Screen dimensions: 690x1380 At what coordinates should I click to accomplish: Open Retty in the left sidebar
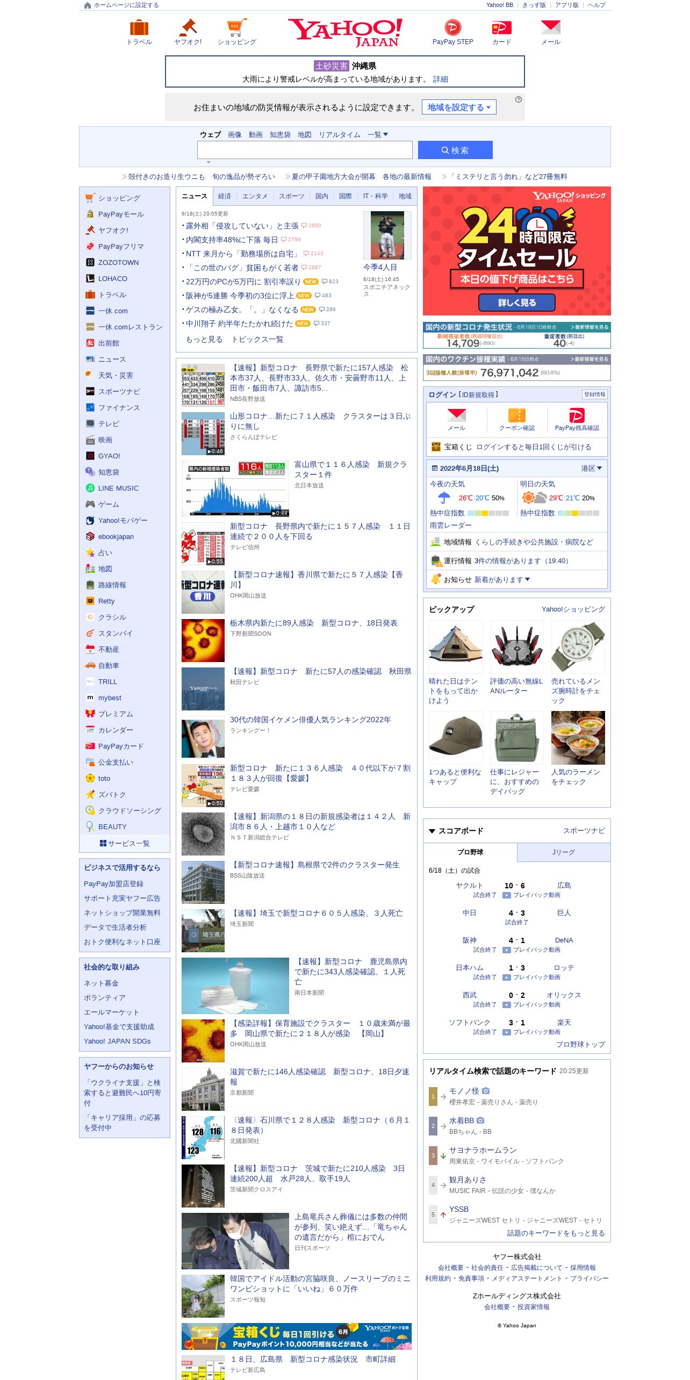click(106, 601)
